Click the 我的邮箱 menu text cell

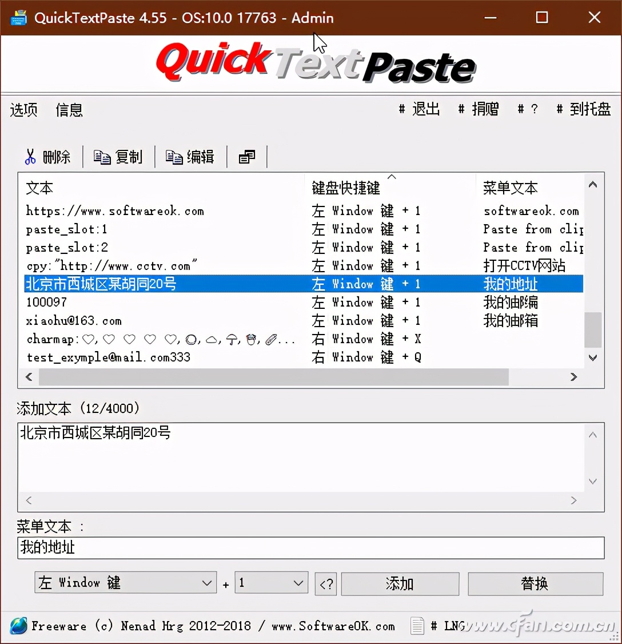[x=511, y=320]
